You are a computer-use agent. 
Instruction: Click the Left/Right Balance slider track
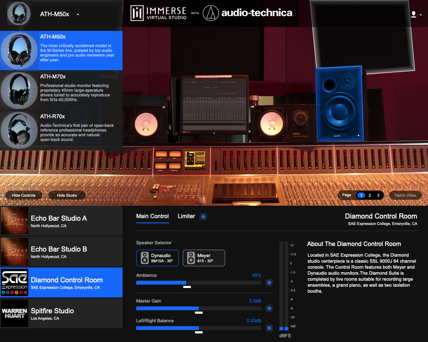click(x=198, y=328)
